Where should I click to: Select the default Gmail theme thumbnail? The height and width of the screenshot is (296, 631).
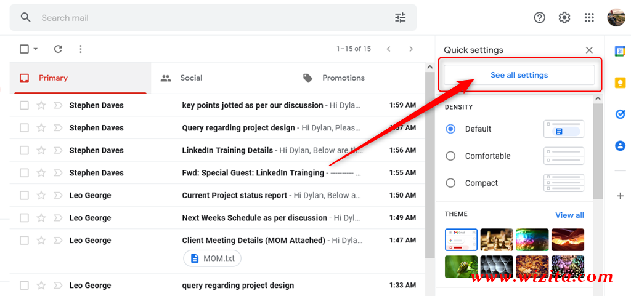(x=461, y=240)
